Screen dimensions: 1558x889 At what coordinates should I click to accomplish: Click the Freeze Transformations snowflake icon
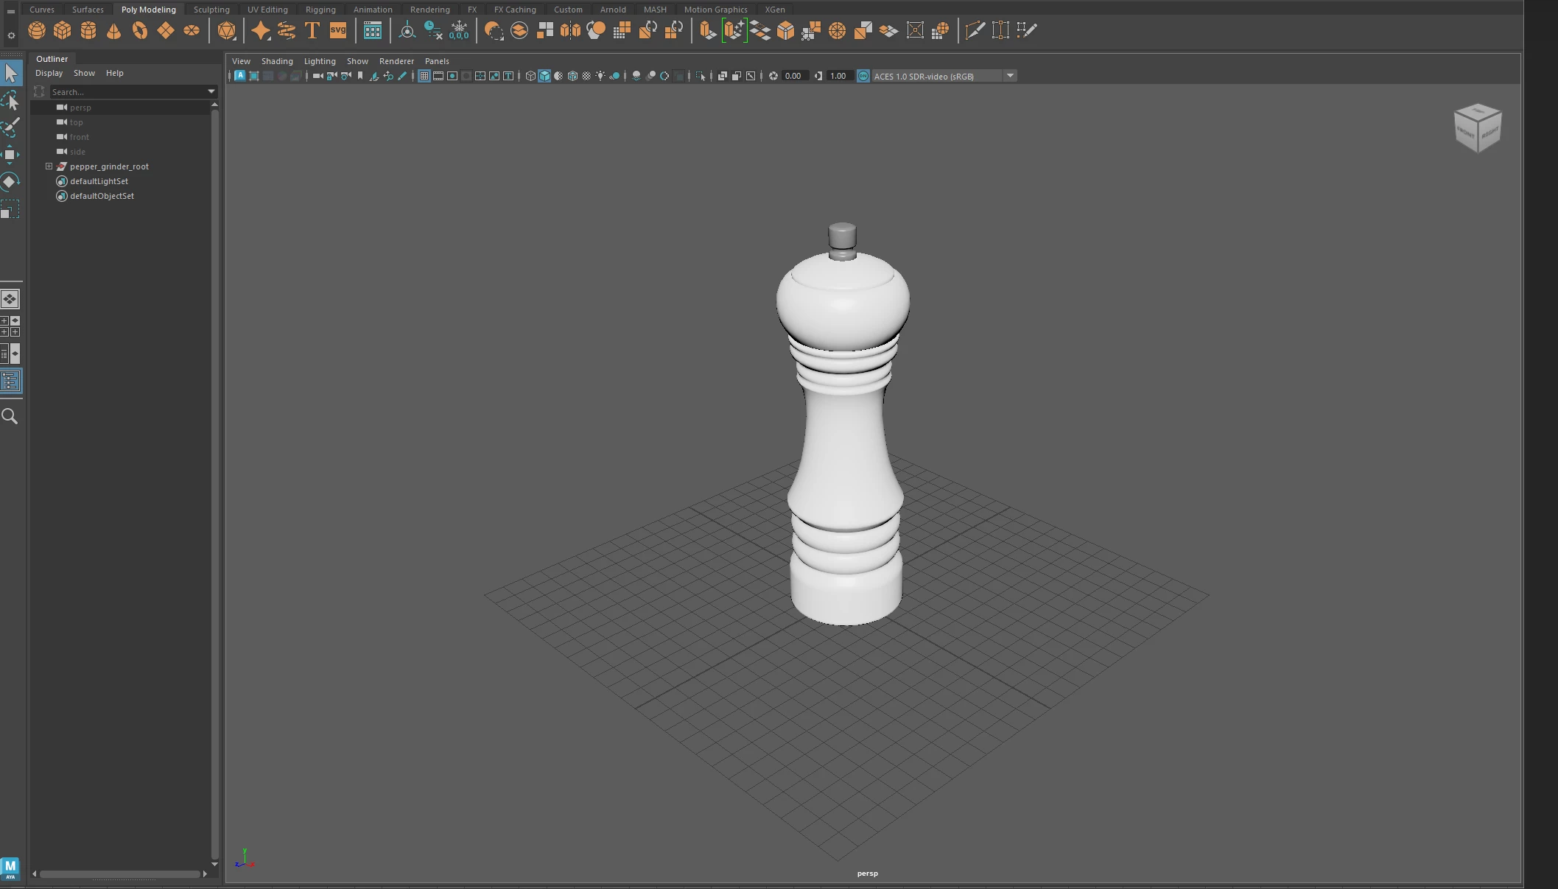459,30
